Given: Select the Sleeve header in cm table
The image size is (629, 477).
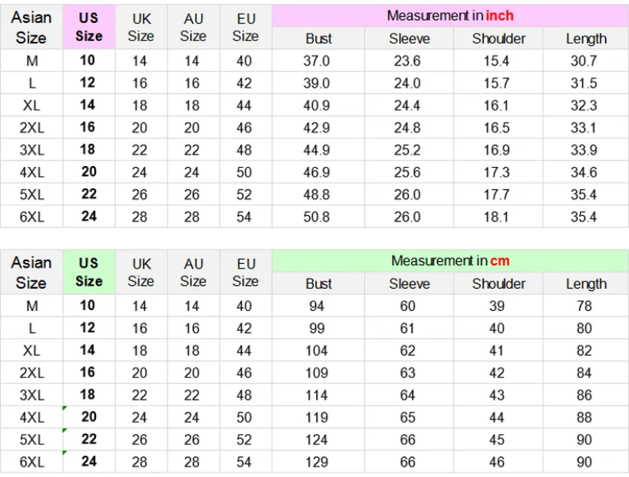Looking at the screenshot, I should pos(409,283).
